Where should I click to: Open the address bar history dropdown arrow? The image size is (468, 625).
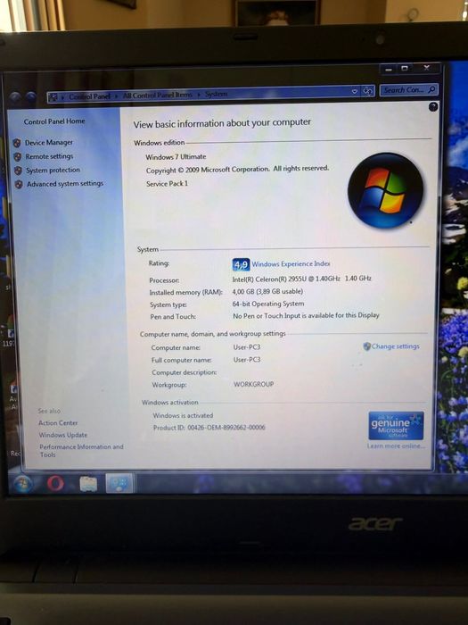click(355, 92)
